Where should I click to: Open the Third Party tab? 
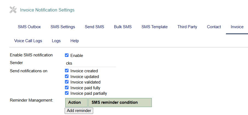click(x=187, y=27)
